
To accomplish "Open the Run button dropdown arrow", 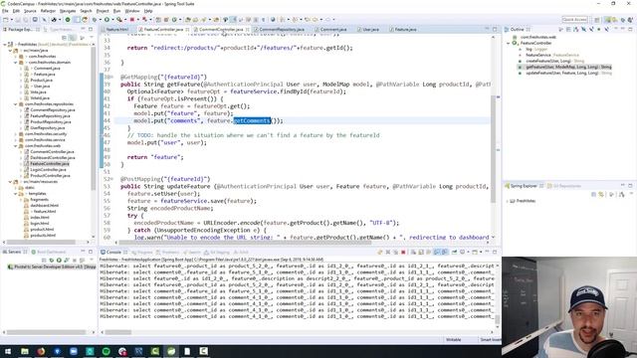I will click(x=112, y=20).
